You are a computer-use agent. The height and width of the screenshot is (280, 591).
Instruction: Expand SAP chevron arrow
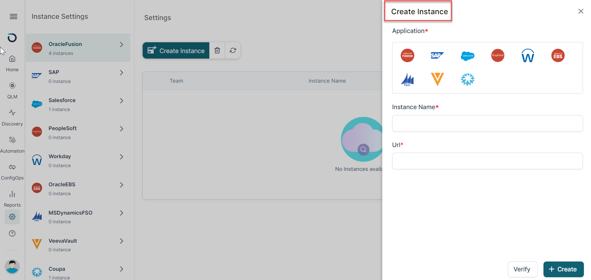pos(121,73)
